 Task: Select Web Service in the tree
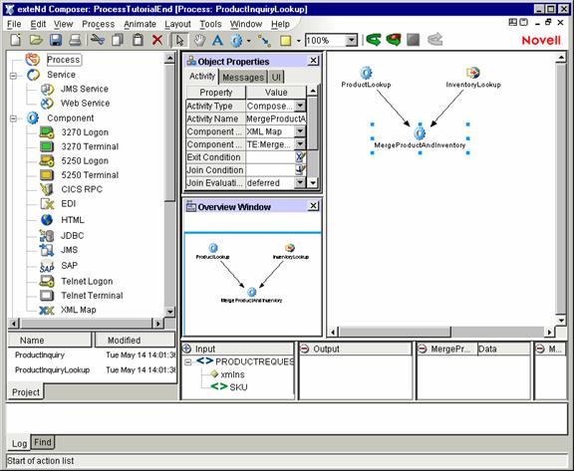[85, 104]
